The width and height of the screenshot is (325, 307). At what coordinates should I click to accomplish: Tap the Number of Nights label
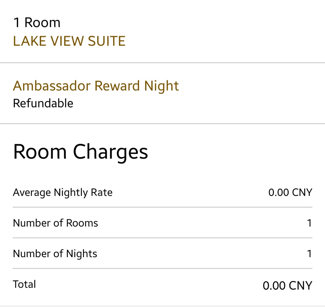click(x=55, y=254)
